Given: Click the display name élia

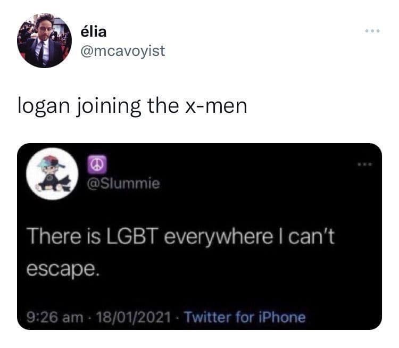Looking at the screenshot, I should (94, 31).
